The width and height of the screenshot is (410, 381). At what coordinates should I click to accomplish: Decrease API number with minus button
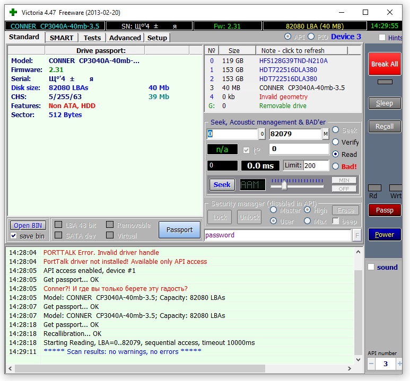point(371,364)
